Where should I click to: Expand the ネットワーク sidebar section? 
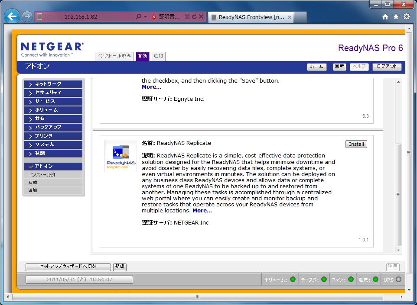coord(53,84)
